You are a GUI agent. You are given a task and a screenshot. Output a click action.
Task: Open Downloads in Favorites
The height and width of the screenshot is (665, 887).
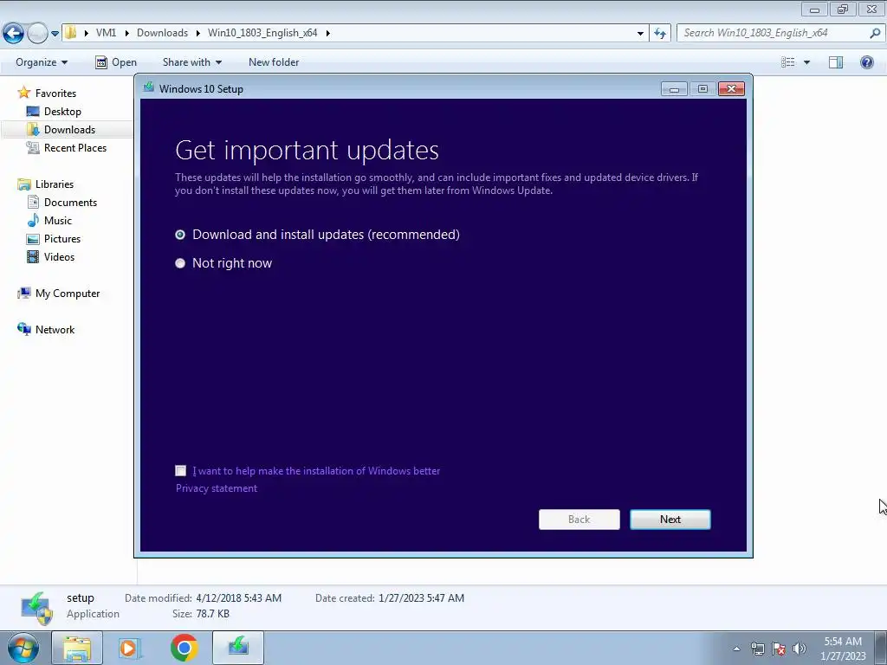(x=69, y=130)
